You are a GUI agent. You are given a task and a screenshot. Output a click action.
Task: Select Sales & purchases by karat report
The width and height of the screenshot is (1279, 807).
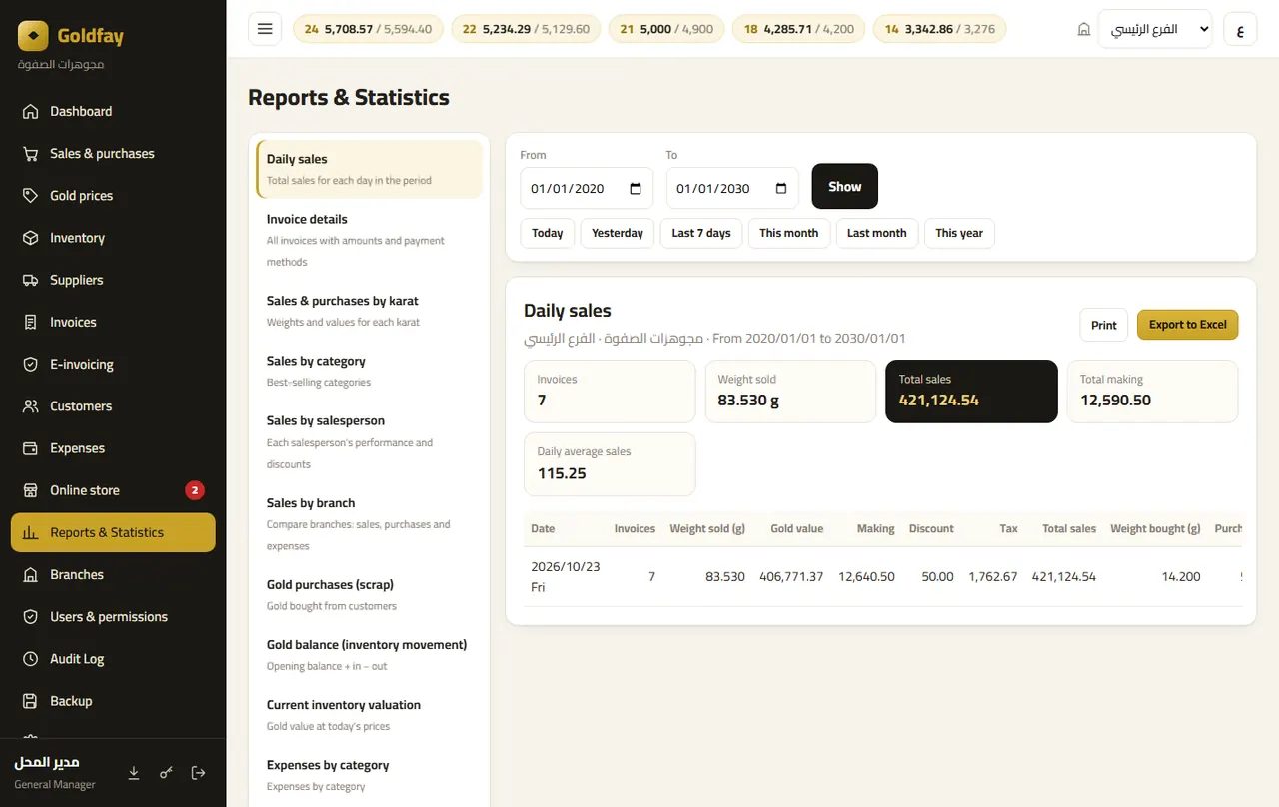click(369, 311)
